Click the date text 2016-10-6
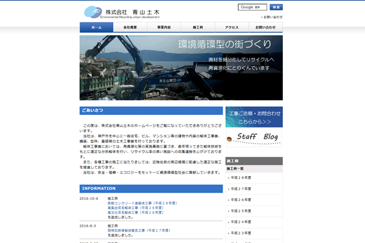The width and height of the screenshot is (365, 243). pos(89,199)
